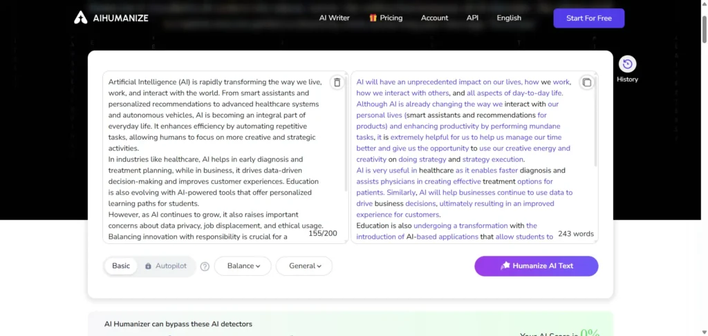Image resolution: width=708 pixels, height=336 pixels.
Task: Click the Start For Free button
Action: pyautogui.click(x=589, y=18)
